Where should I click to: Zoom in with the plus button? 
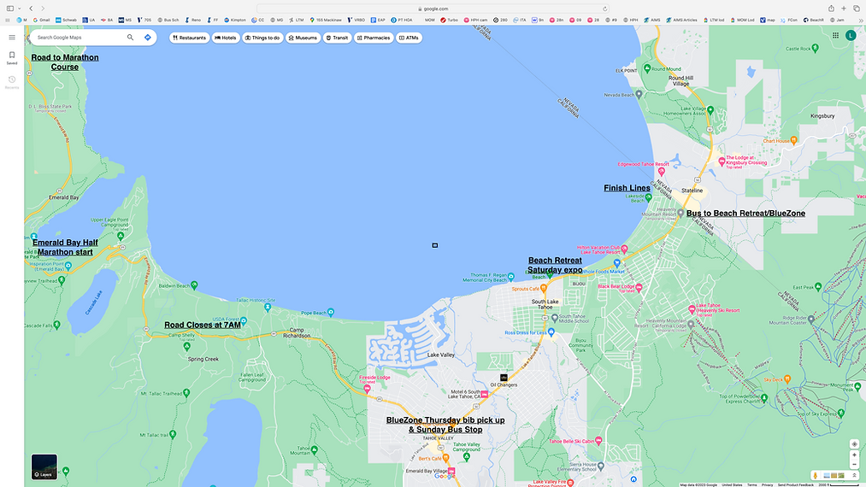click(x=854, y=455)
